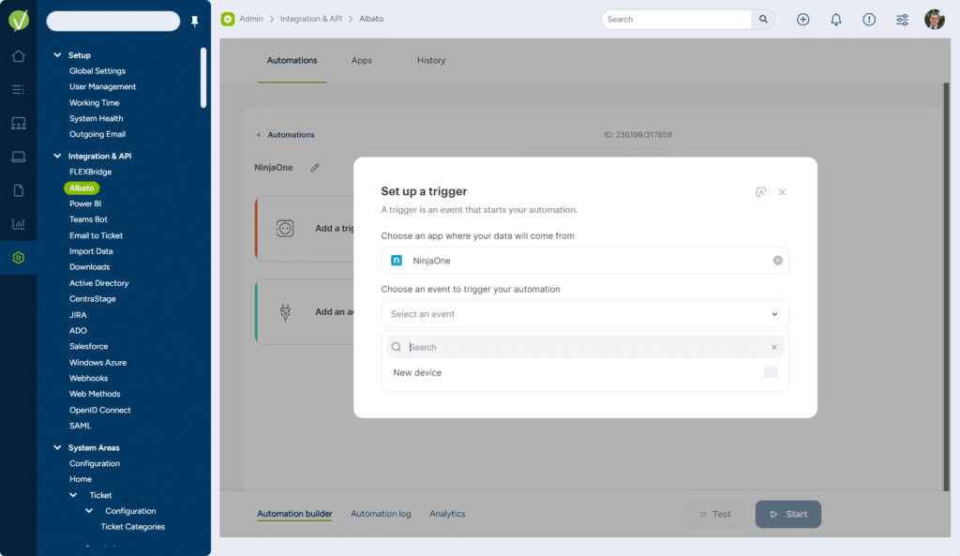Clear the selected NinjaOne app
Image resolution: width=960 pixels, height=556 pixels.
point(777,261)
